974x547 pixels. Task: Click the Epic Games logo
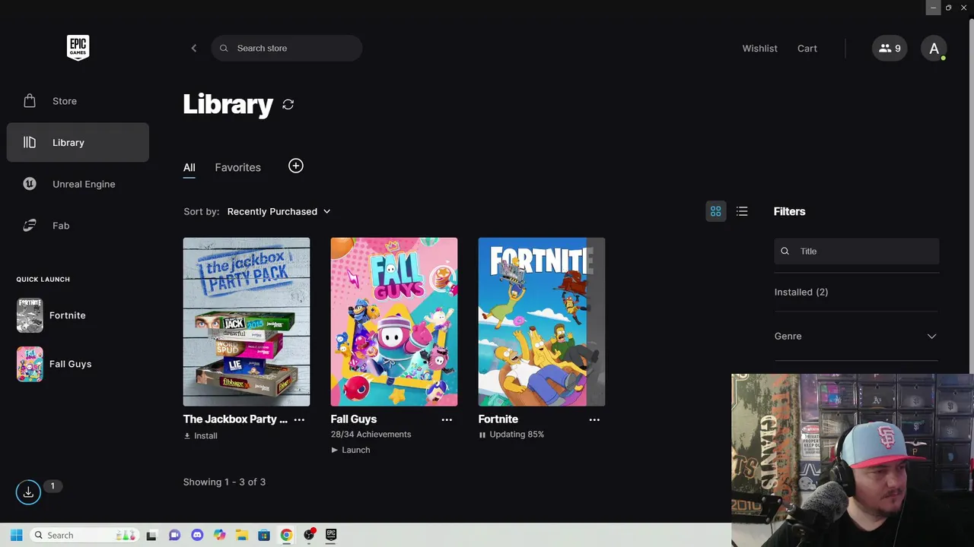78,48
